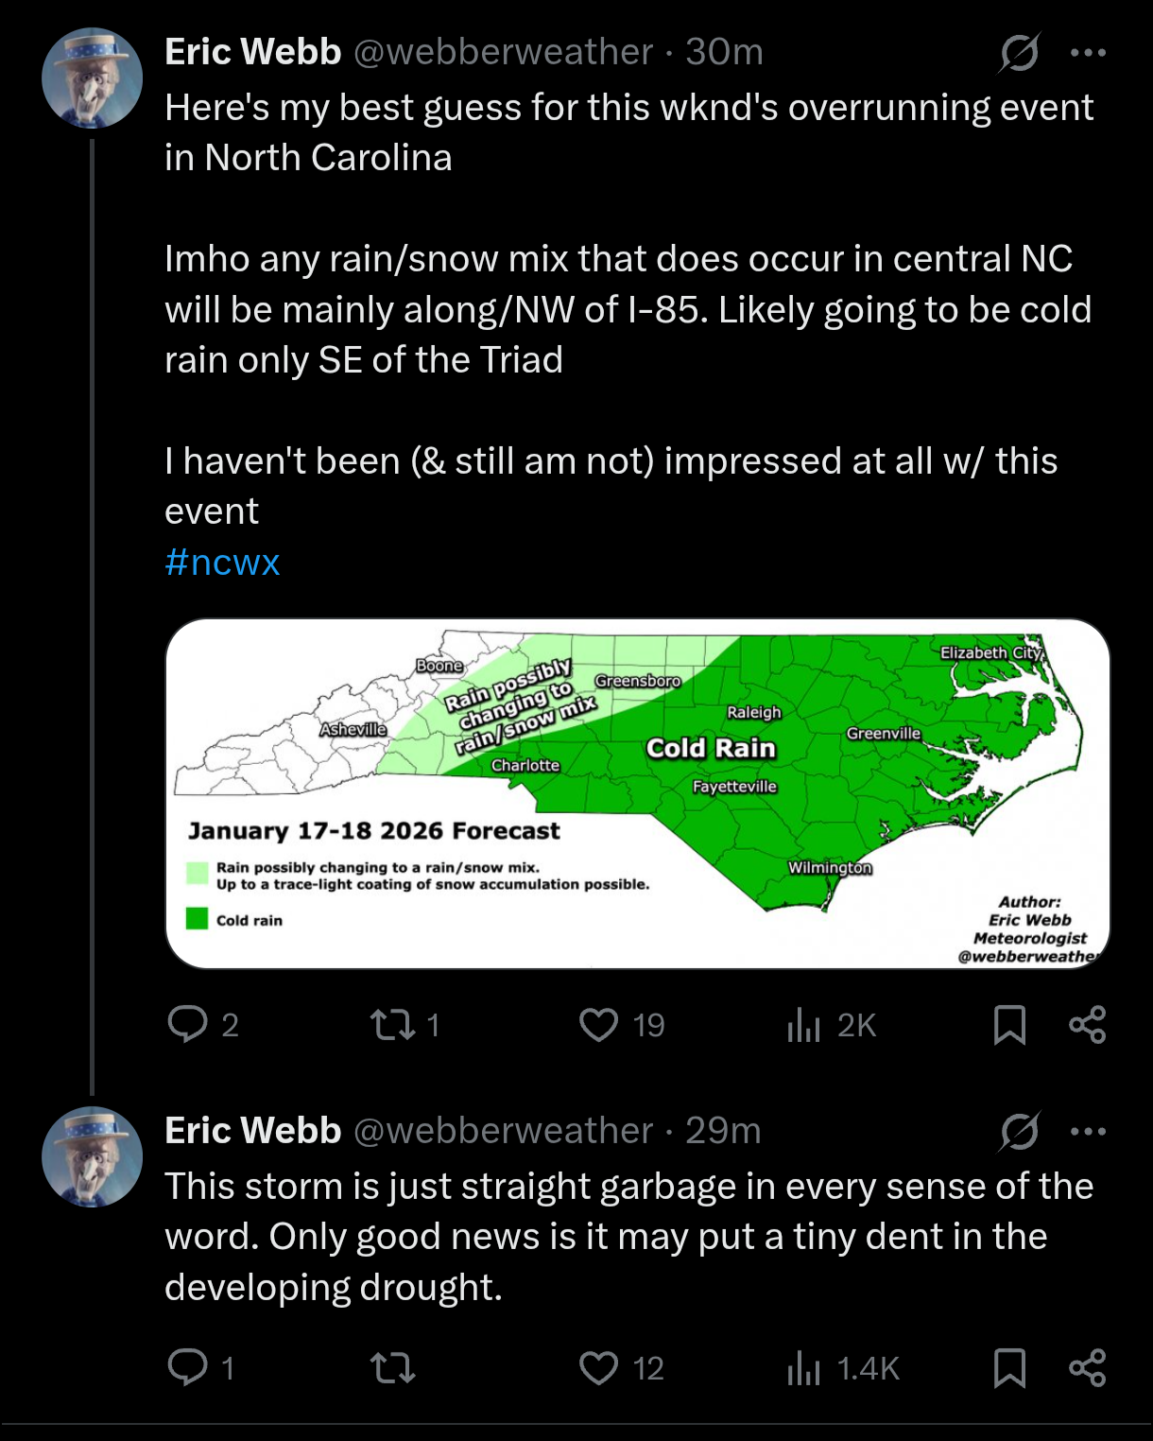
Task: Like the first tweet with 19 likes
Action: pos(598,1025)
